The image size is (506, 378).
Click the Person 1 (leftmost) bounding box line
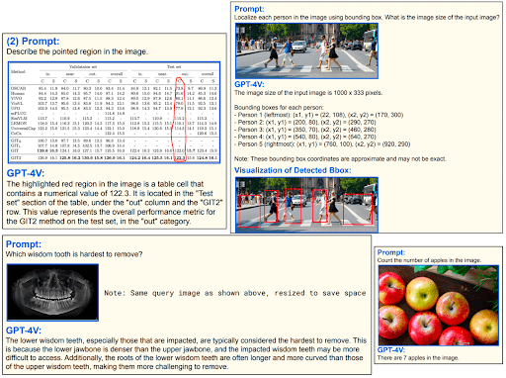point(320,115)
